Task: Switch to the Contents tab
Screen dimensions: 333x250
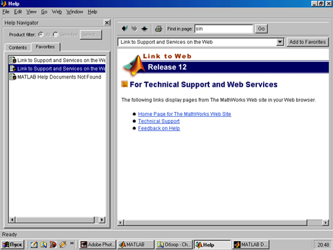Action: (18, 47)
